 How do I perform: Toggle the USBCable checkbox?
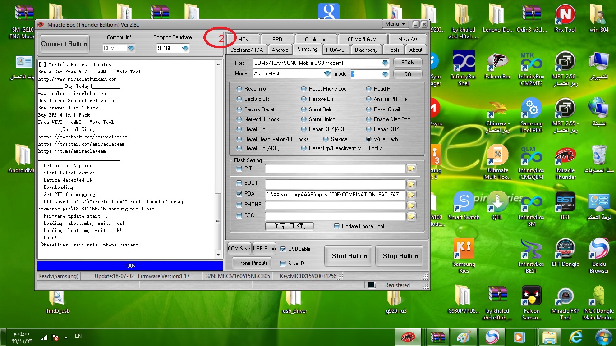click(x=283, y=249)
